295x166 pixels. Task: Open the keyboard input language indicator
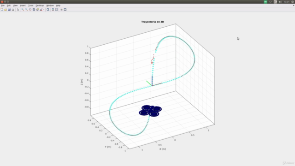coord(275,2)
